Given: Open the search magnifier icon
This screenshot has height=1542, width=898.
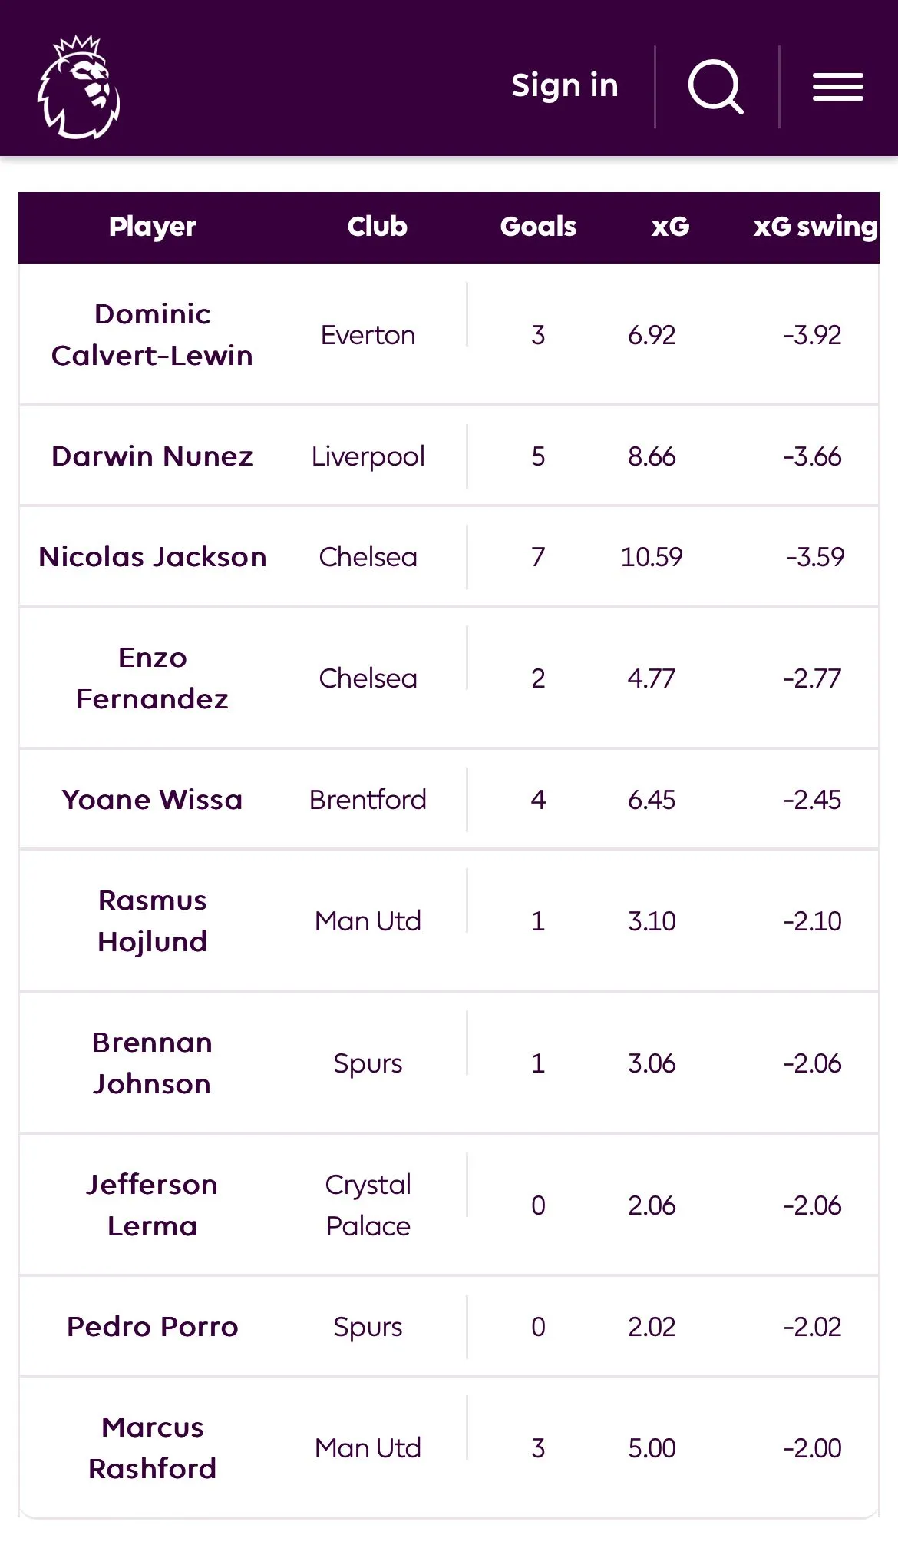Looking at the screenshot, I should click(x=715, y=87).
